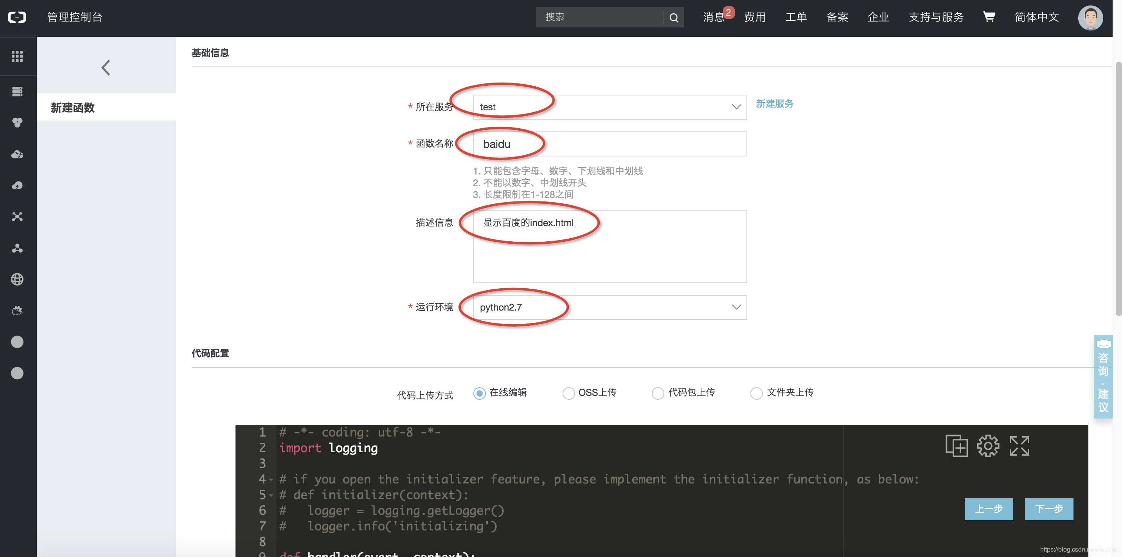Select 新建函数 sidebar item
This screenshot has height=557, width=1122.
(x=106, y=107)
